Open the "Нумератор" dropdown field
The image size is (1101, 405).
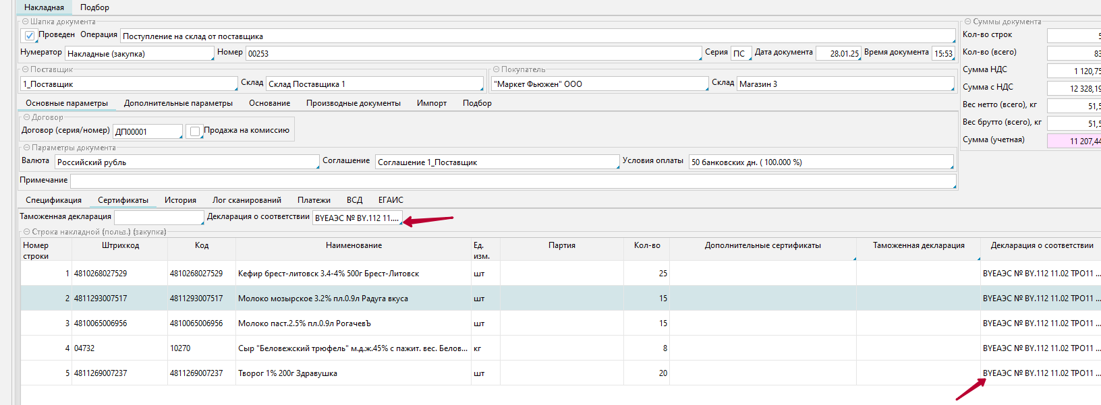coord(139,54)
